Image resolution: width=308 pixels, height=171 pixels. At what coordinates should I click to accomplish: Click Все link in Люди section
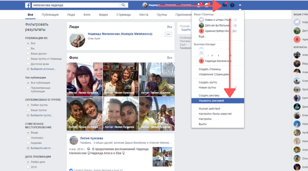pyautogui.click(x=170, y=27)
